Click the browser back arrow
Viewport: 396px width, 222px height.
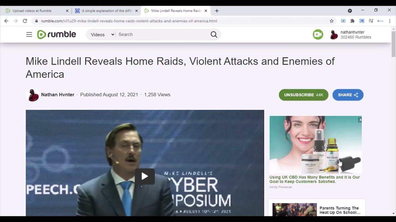pos(6,21)
